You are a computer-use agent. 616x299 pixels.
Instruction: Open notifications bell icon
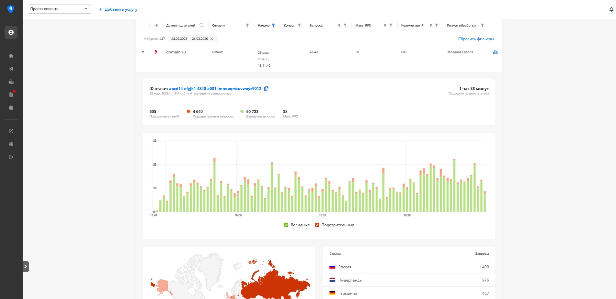click(x=611, y=9)
